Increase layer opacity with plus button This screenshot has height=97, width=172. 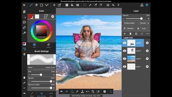pyautogui.click(x=149, y=19)
